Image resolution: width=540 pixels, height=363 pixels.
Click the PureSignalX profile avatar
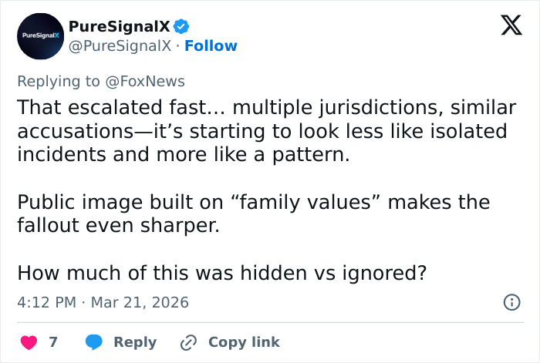pos(40,36)
